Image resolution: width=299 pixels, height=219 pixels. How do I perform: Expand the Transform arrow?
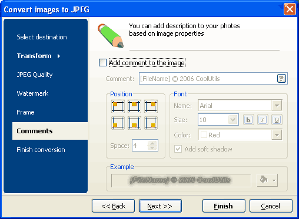[59, 56]
